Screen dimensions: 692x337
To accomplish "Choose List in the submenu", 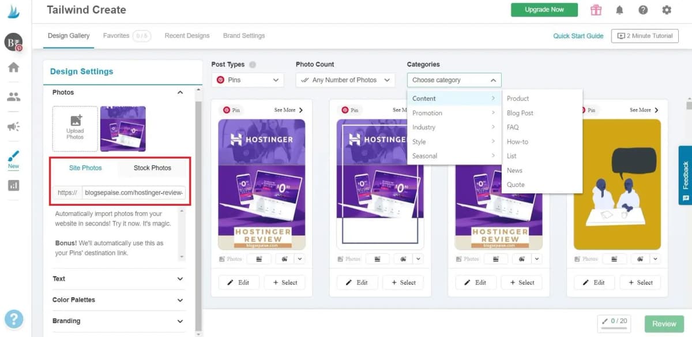I will pyautogui.click(x=542, y=156).
